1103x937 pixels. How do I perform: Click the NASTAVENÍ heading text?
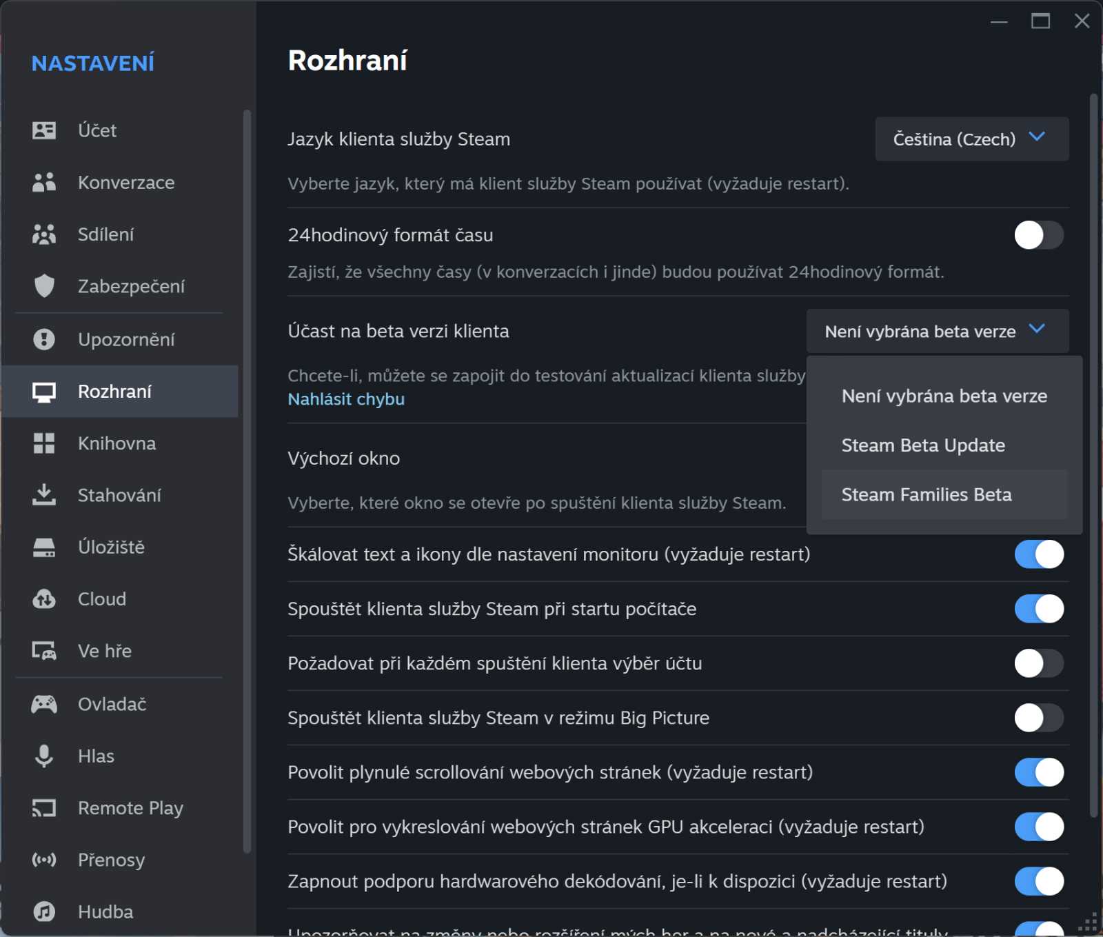click(93, 63)
